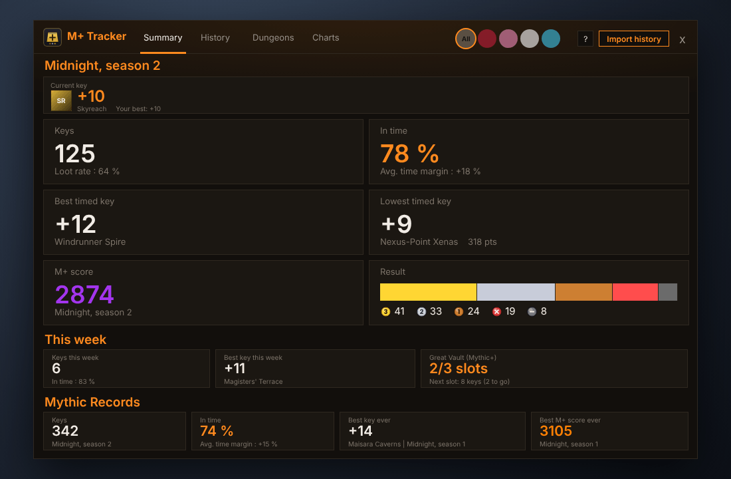Click the lowest timed key +9
The width and height of the screenshot is (731, 479).
pyautogui.click(x=397, y=224)
